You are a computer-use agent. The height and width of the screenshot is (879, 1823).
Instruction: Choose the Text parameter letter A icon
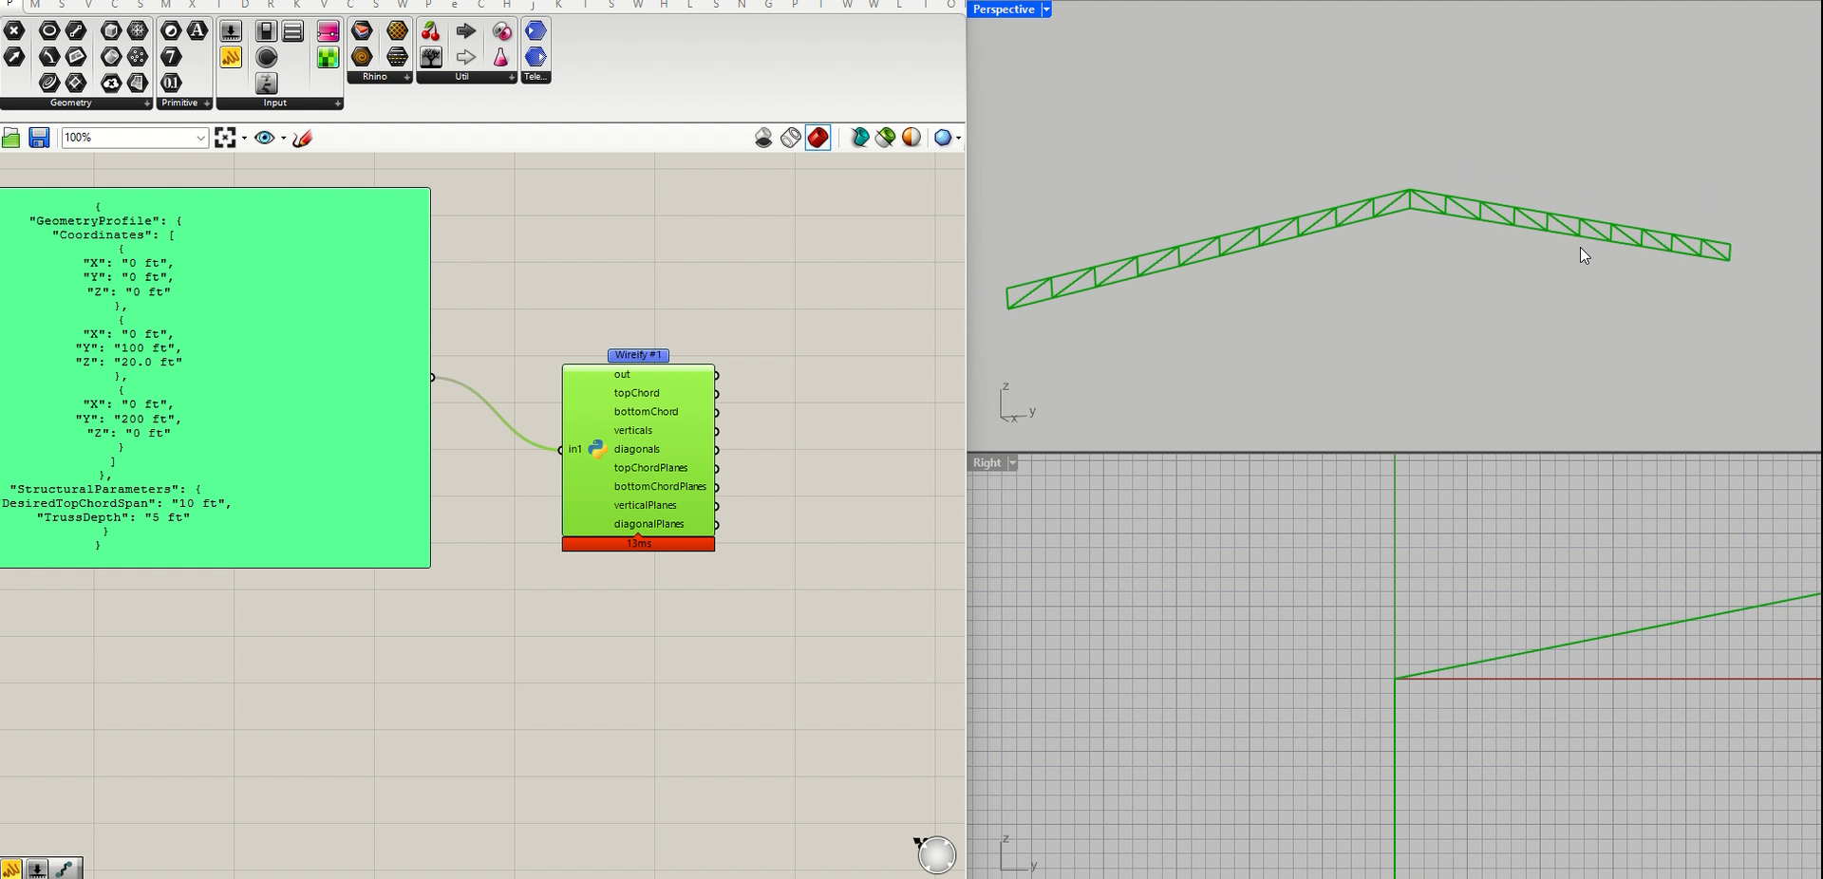197,30
